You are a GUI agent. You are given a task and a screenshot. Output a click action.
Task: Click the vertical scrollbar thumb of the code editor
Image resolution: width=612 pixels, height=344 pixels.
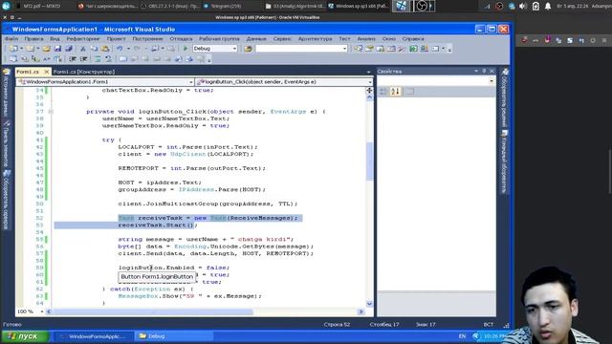(369, 161)
